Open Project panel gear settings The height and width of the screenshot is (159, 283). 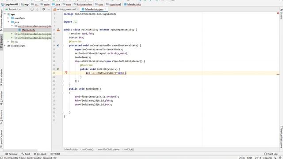coord(44,9)
